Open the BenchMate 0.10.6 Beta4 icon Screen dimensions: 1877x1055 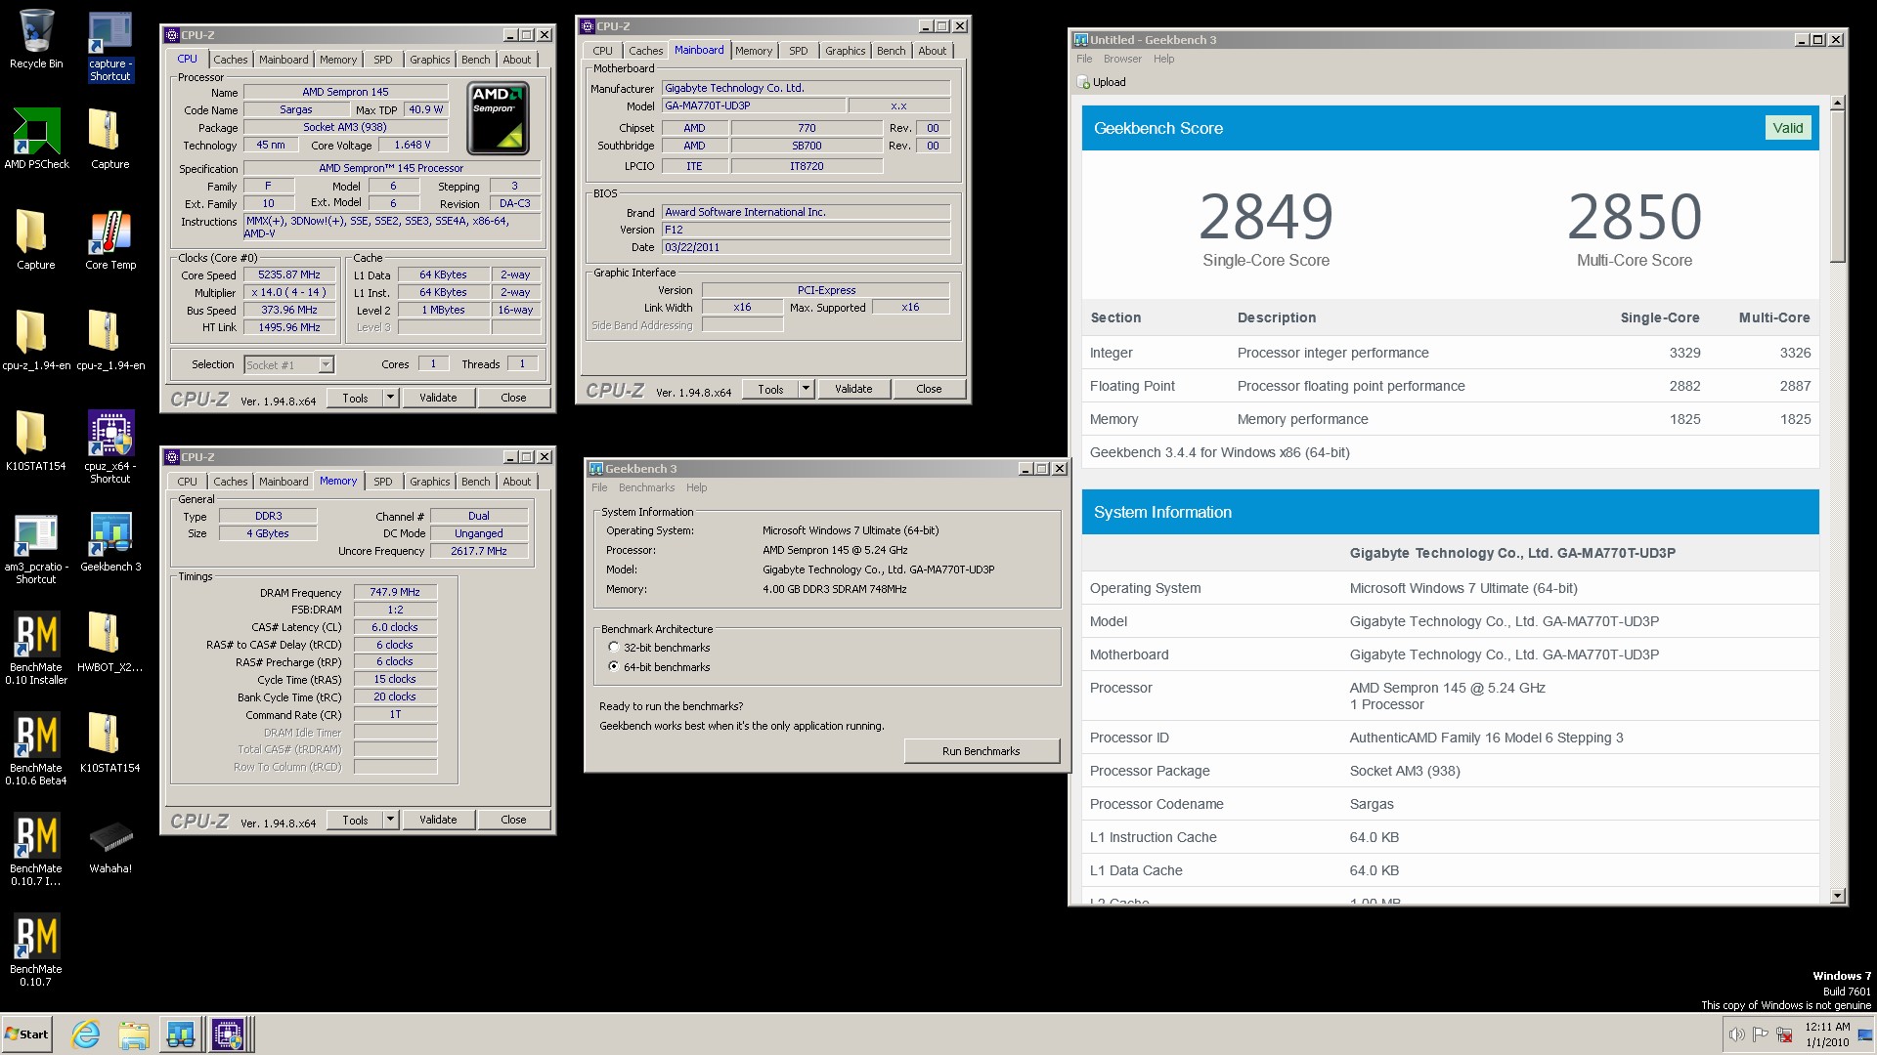click(36, 749)
